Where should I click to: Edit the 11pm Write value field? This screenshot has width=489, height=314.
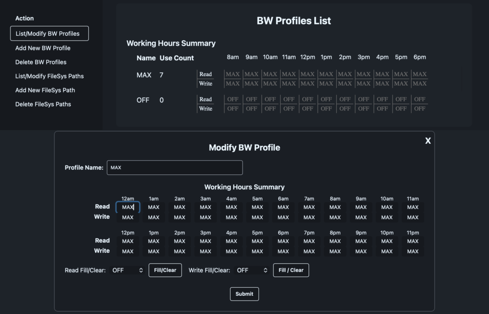pyautogui.click(x=413, y=251)
